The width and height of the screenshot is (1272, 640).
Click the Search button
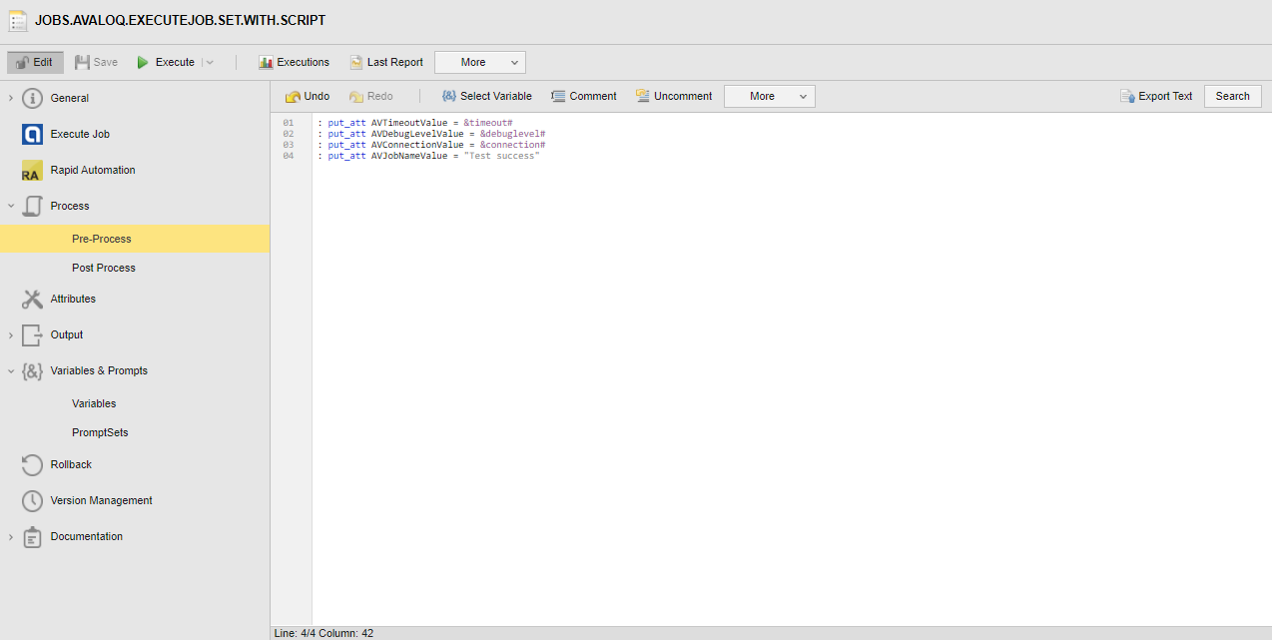1232,96
